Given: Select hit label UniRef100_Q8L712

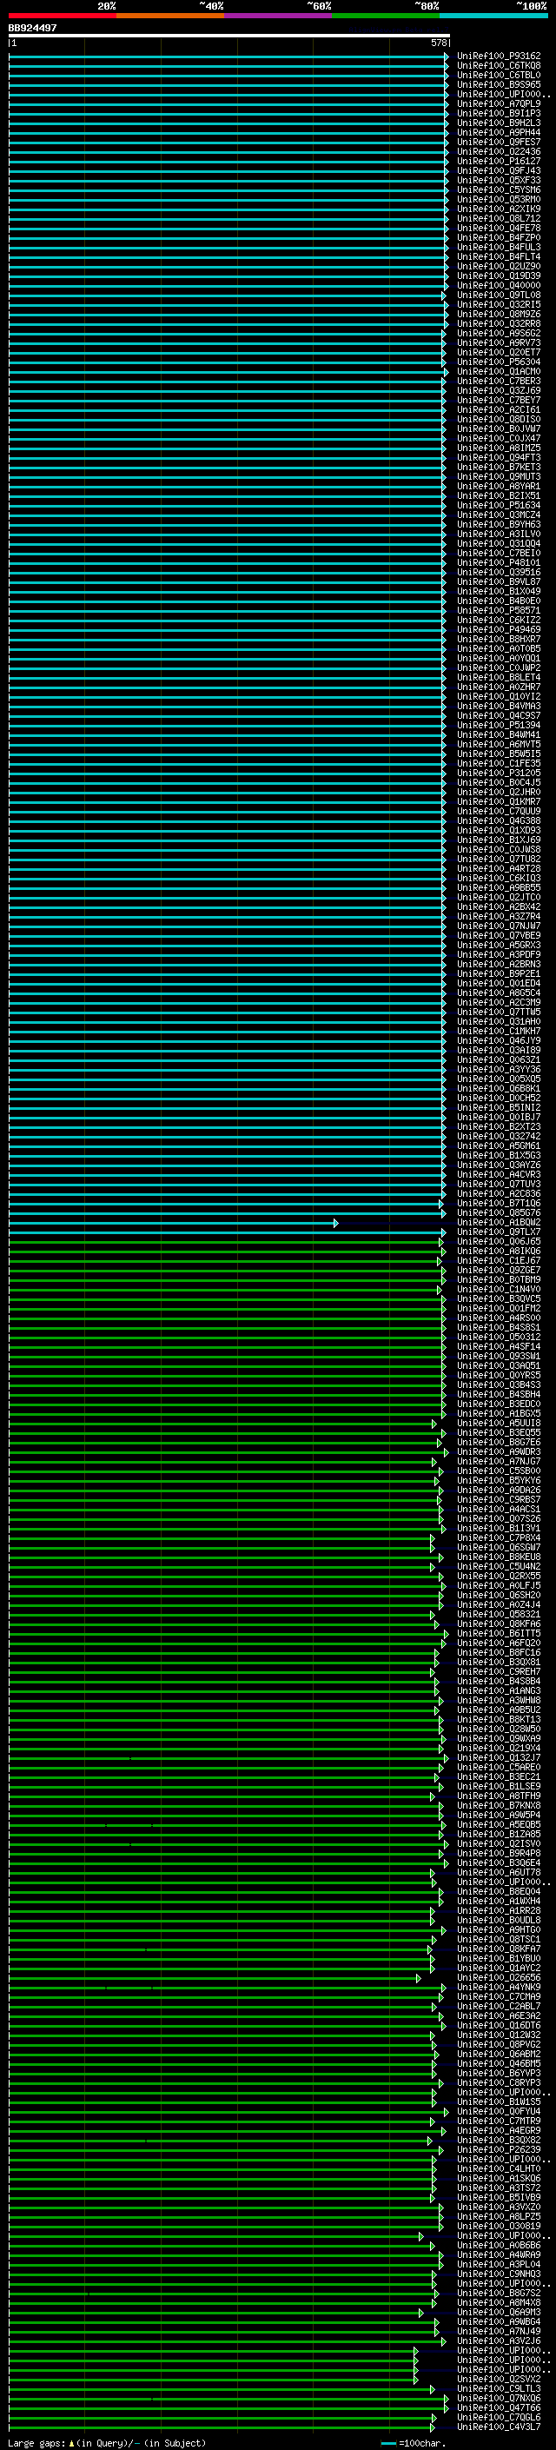Looking at the screenshot, I should pyautogui.click(x=499, y=219).
